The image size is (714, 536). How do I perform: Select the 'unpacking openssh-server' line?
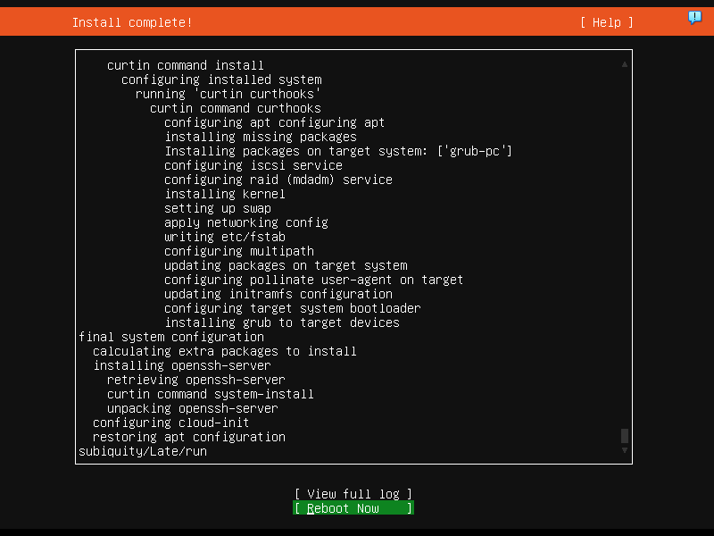pos(192,408)
